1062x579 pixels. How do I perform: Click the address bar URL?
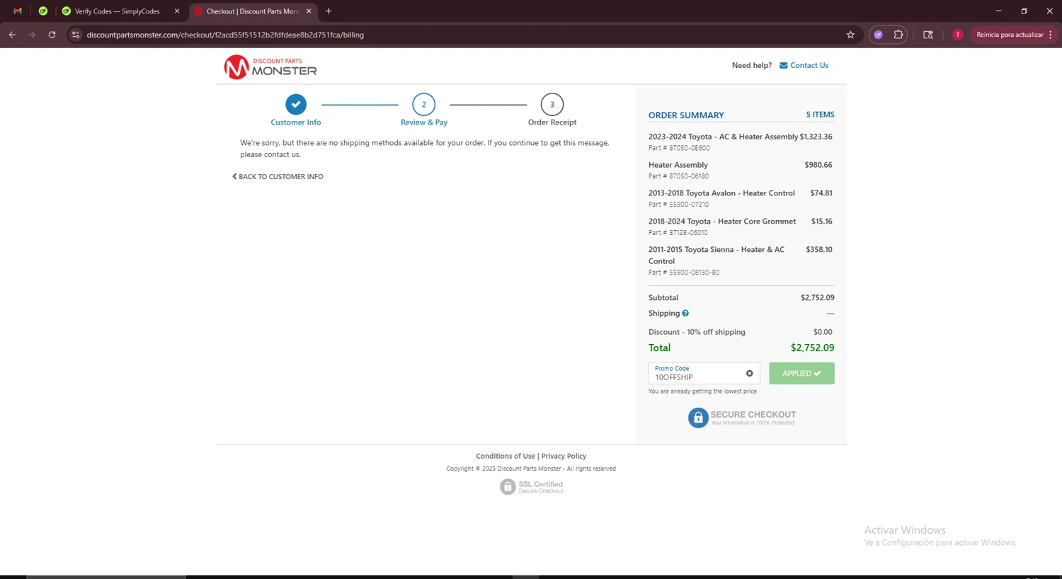pyautogui.click(x=225, y=35)
